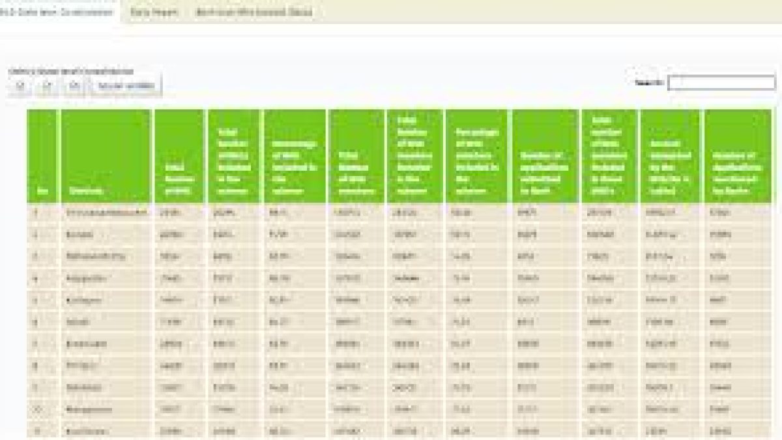Image resolution: width=782 pixels, height=440 pixels.
Task: Select the first data consolidation tab
Action: (57, 11)
